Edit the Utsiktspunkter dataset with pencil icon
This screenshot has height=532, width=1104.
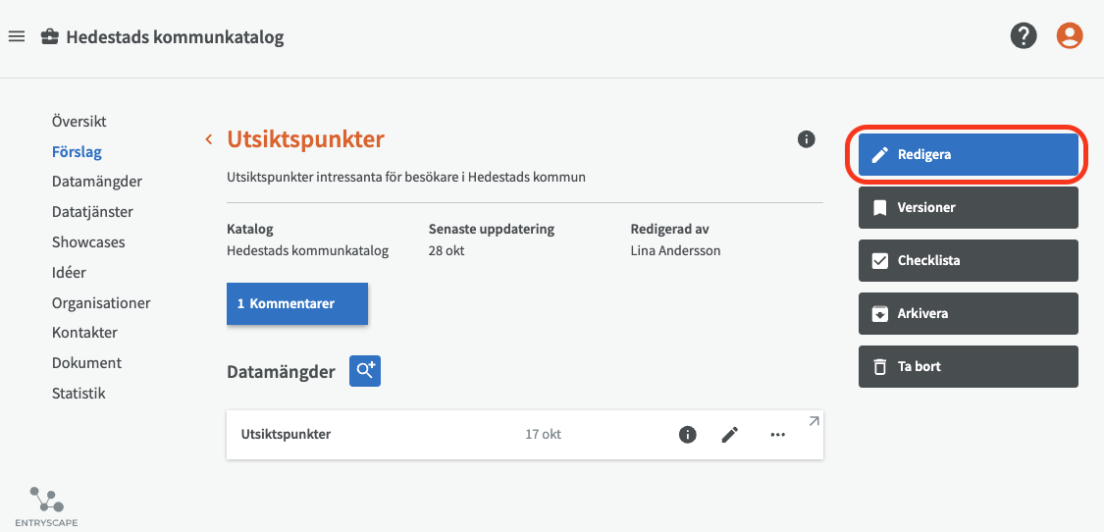point(730,435)
